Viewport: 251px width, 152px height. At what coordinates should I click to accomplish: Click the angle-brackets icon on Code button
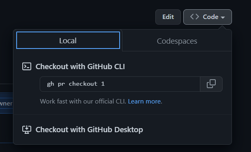pos(195,17)
